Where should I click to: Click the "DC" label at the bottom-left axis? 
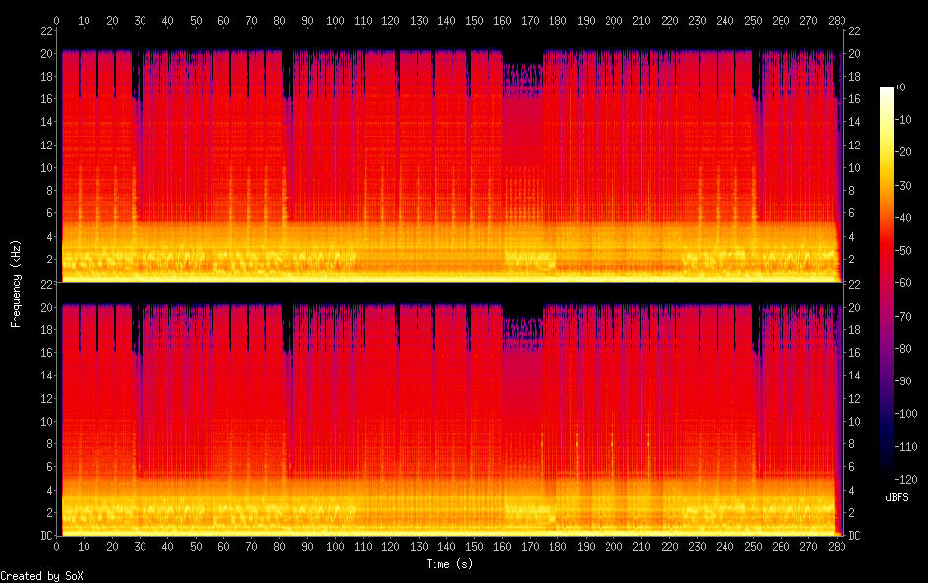tap(44, 536)
